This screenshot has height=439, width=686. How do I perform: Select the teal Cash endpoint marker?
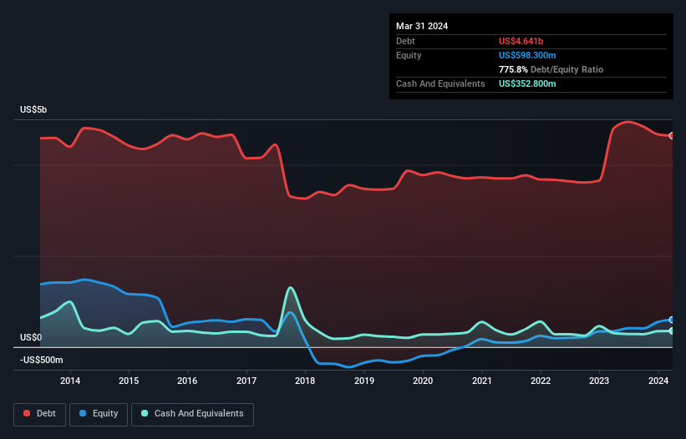(672, 331)
